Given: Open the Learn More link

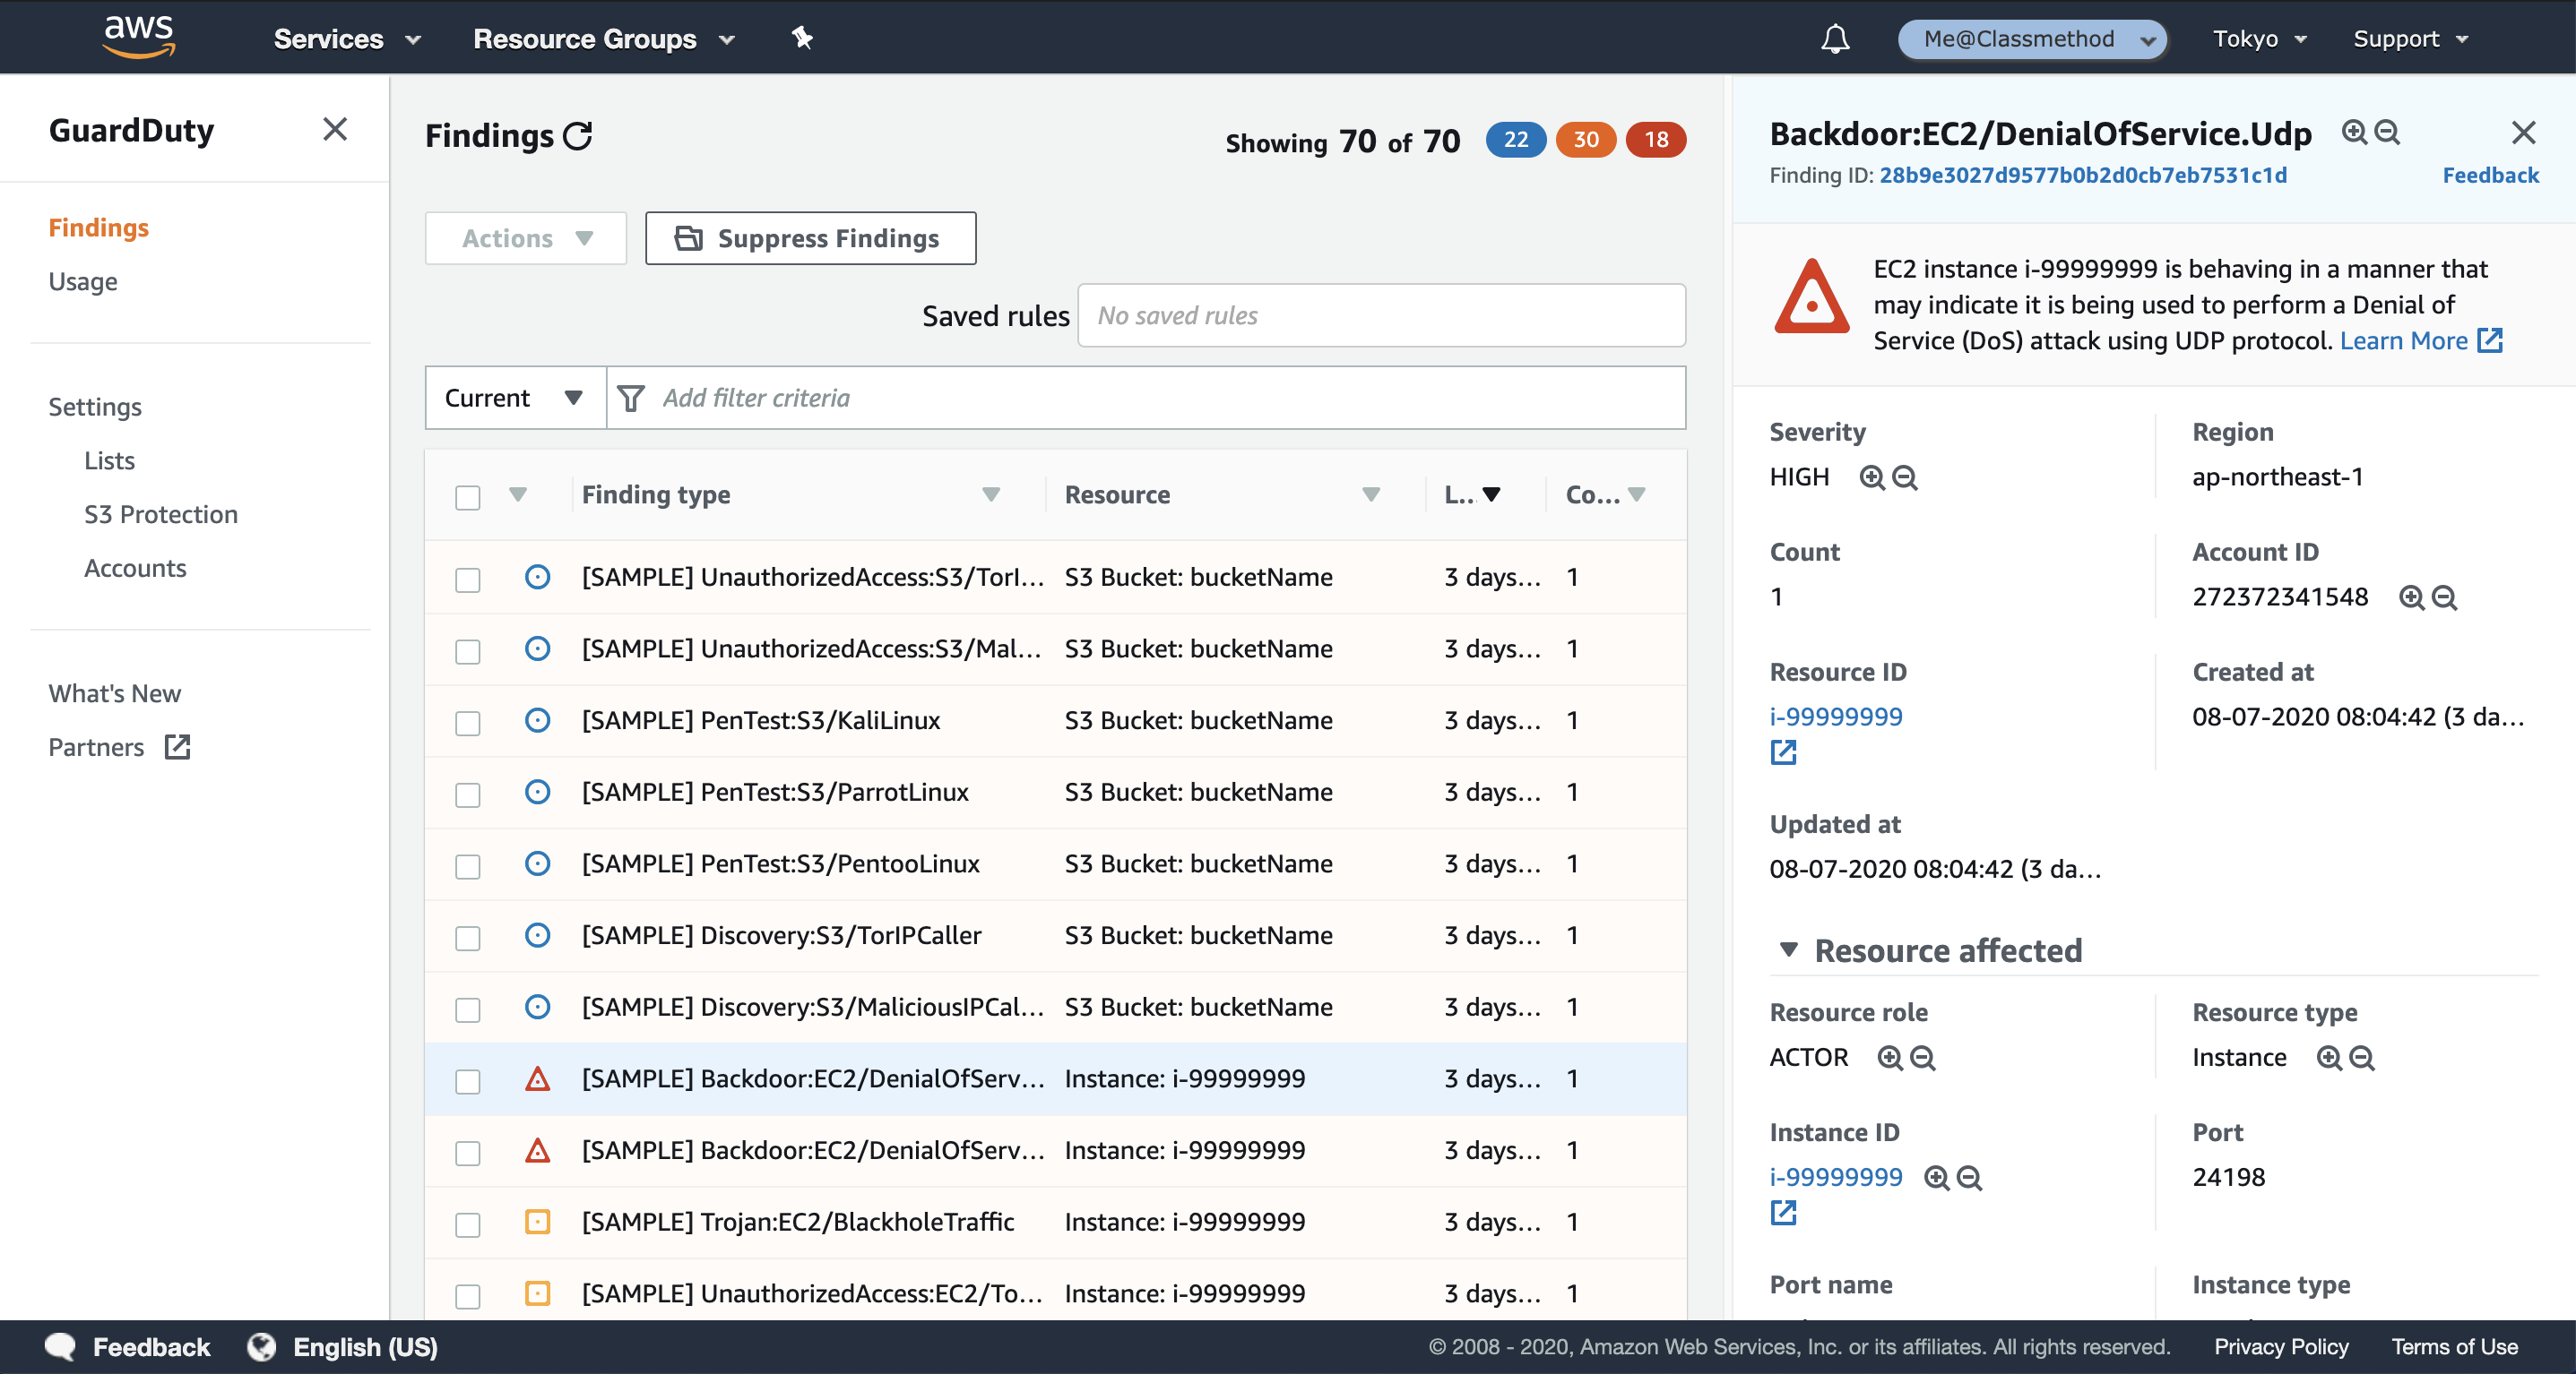Looking at the screenshot, I should pyautogui.click(x=2420, y=340).
